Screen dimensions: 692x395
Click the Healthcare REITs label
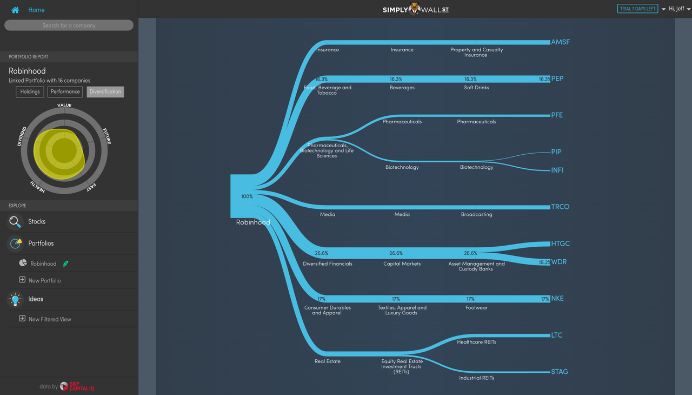click(477, 342)
